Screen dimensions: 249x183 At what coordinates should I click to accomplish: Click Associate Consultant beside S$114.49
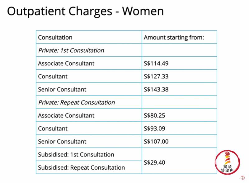(x=66, y=63)
